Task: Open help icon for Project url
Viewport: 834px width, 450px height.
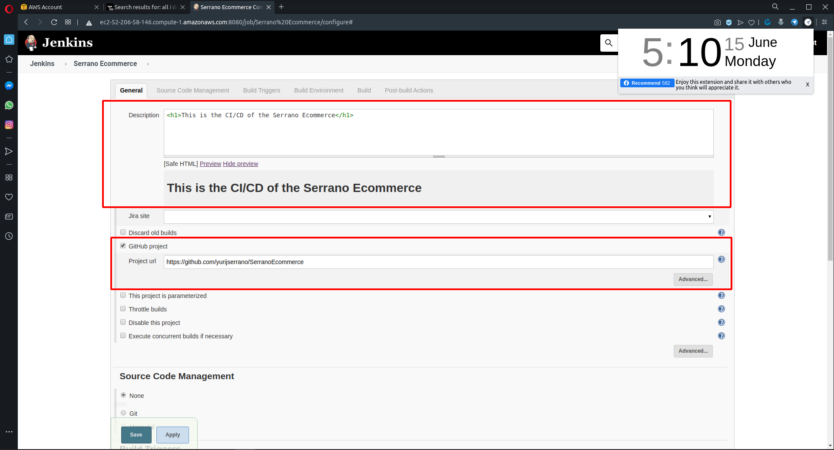Action: 721,259
